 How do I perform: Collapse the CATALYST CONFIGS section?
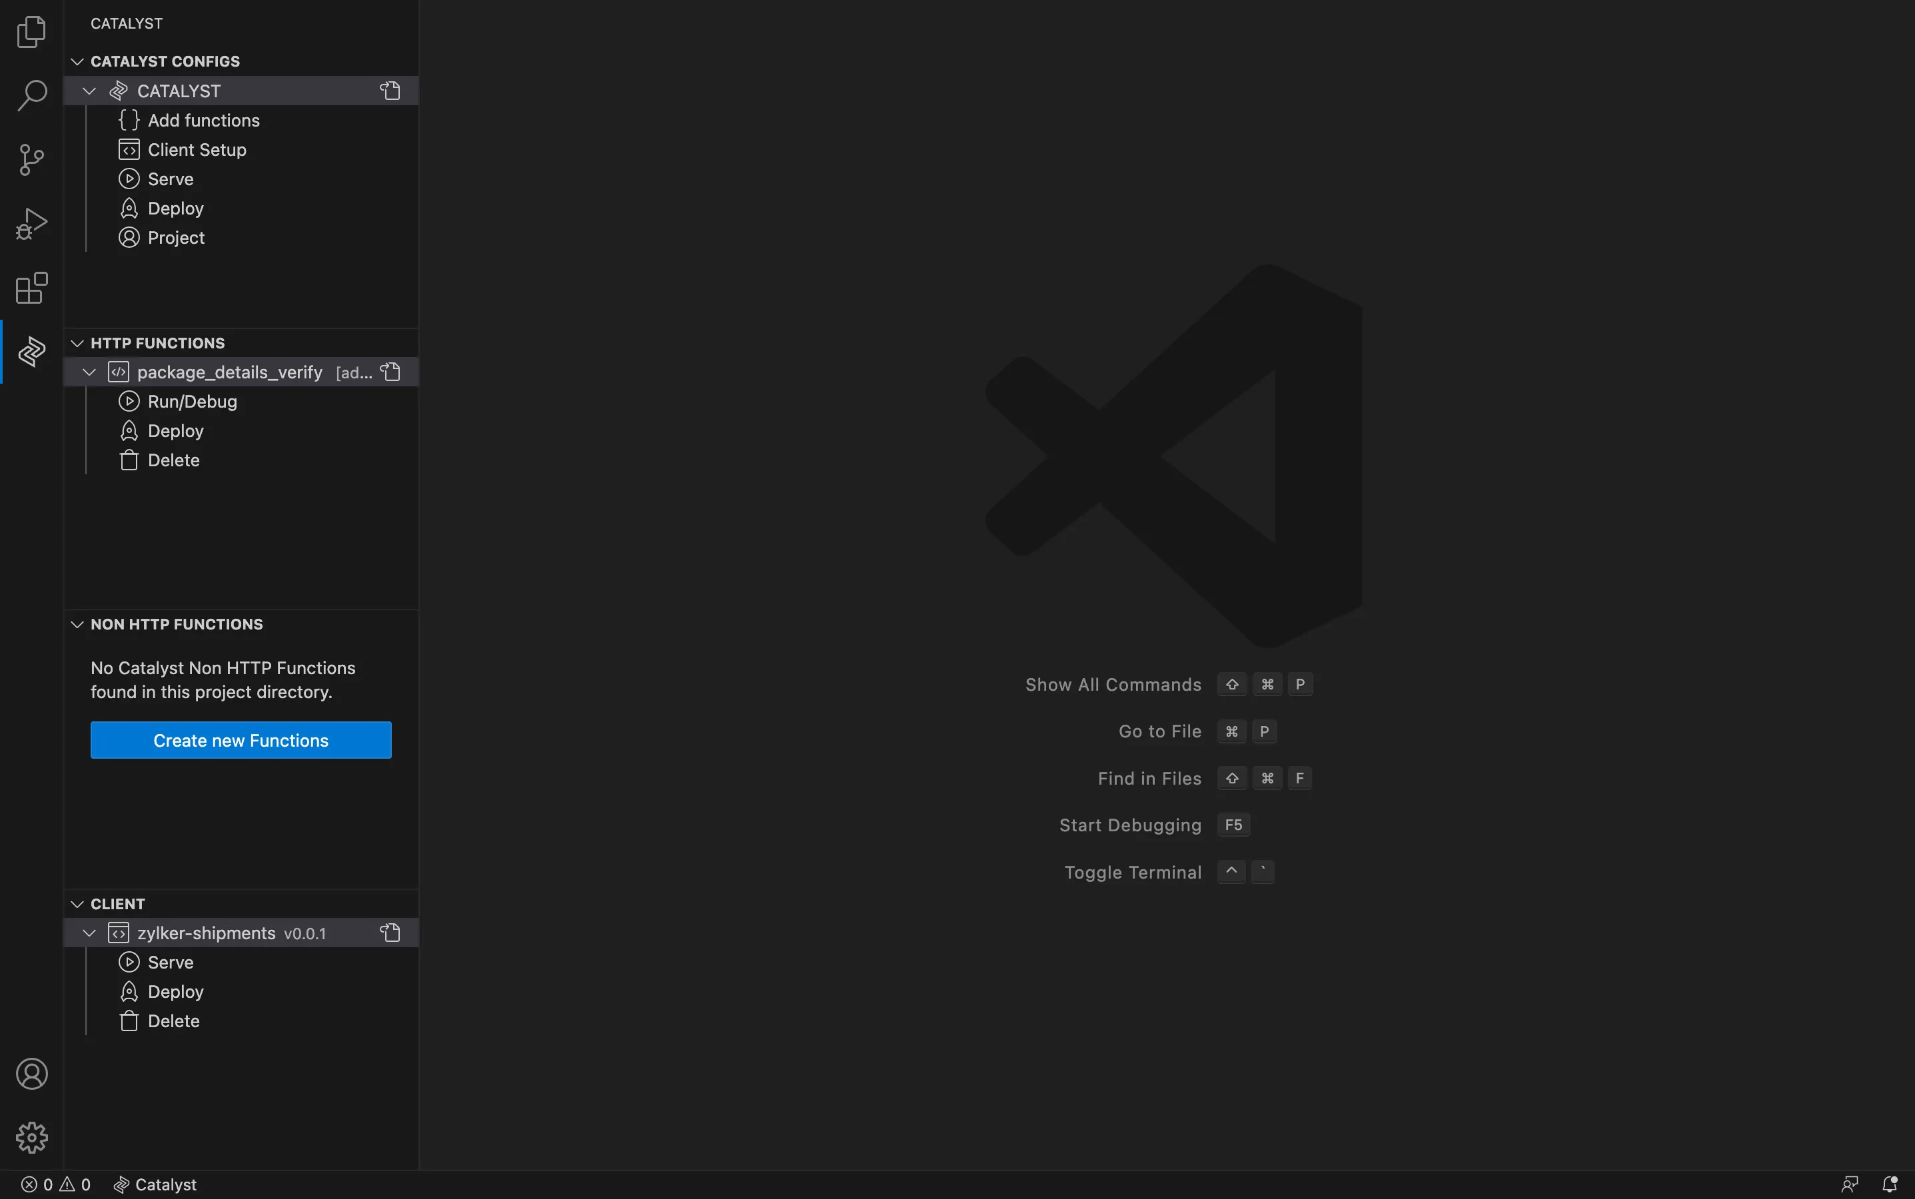point(77,61)
